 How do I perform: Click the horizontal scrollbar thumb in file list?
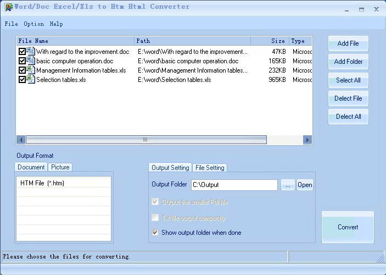pyautogui.click(x=146, y=140)
